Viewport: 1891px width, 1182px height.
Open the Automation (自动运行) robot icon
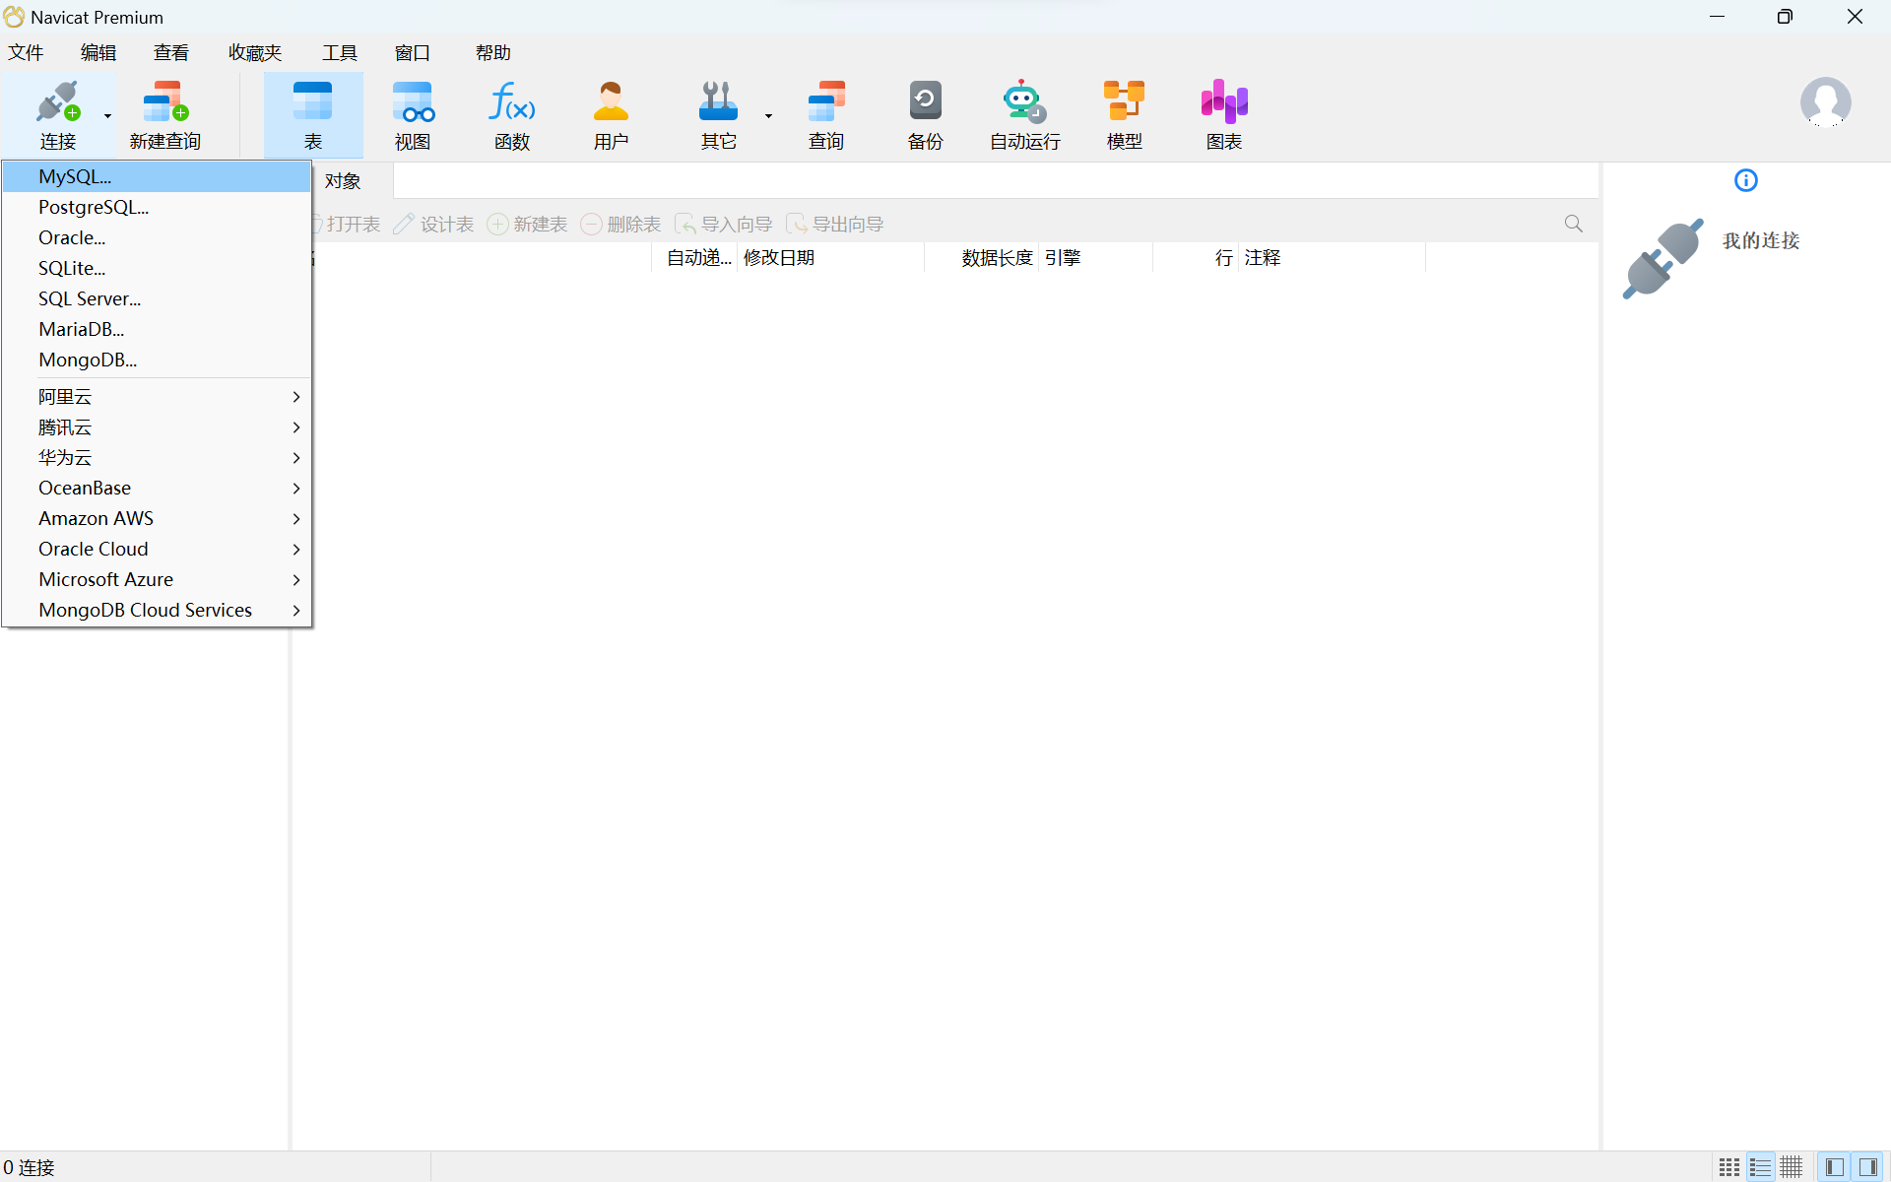[x=1024, y=115]
